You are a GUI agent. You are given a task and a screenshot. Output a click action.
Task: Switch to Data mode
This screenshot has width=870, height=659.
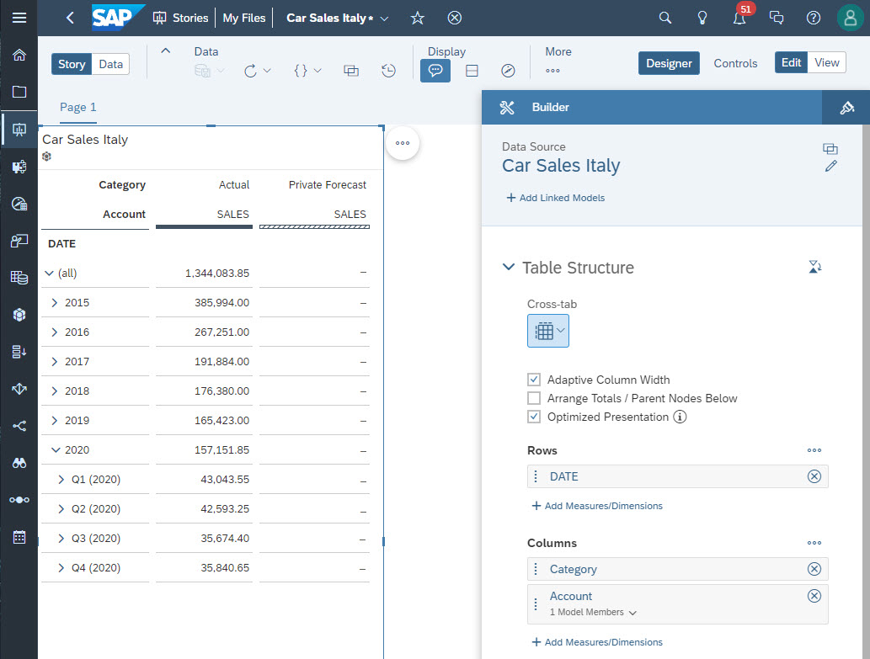click(x=110, y=64)
